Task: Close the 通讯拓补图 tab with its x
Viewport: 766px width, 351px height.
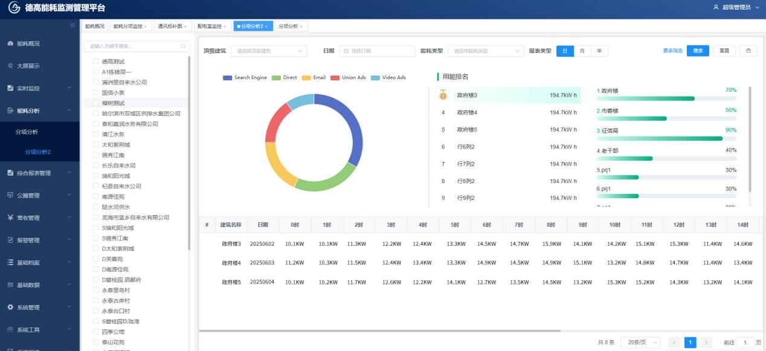Action: pos(185,27)
